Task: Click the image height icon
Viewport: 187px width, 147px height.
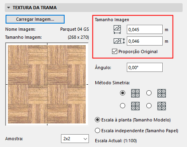Action: click(119, 41)
